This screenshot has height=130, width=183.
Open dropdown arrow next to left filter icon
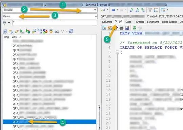coord(9,23)
